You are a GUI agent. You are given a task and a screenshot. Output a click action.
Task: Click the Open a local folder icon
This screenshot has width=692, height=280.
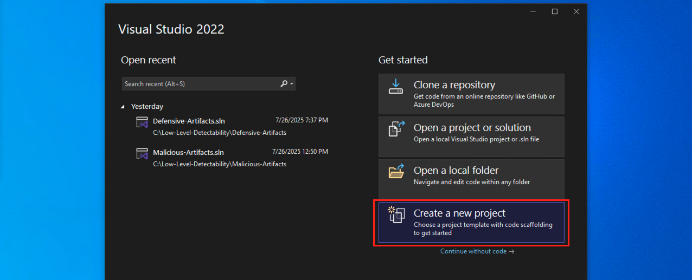pos(396,171)
